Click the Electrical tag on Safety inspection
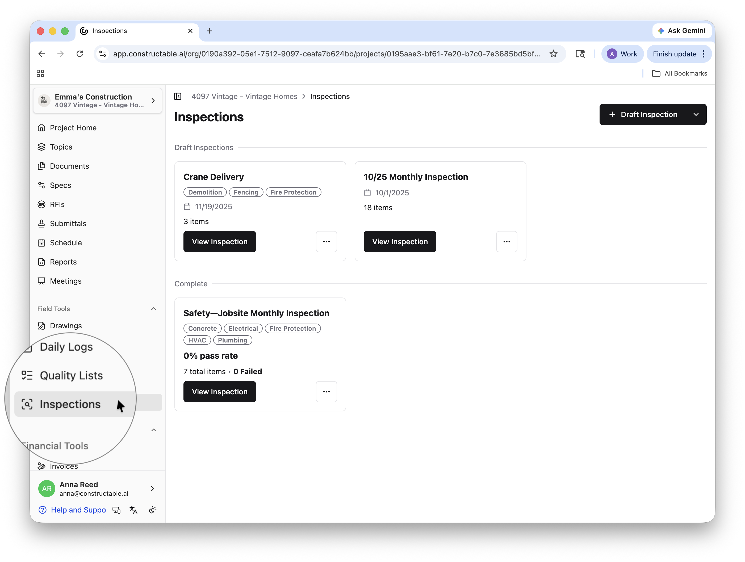745x562 pixels. 243,328
